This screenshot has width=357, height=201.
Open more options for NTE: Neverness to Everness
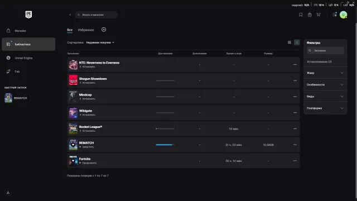pyautogui.click(x=295, y=65)
